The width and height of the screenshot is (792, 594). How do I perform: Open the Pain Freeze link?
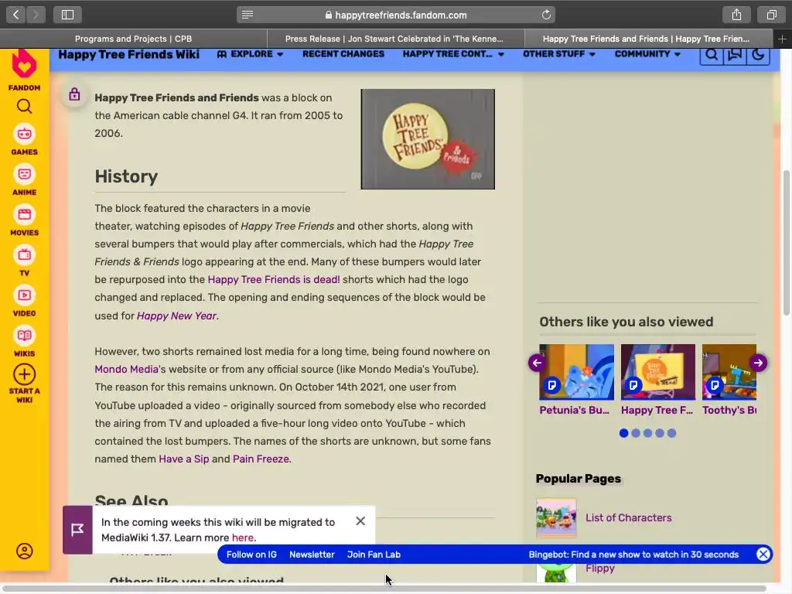[x=261, y=459]
